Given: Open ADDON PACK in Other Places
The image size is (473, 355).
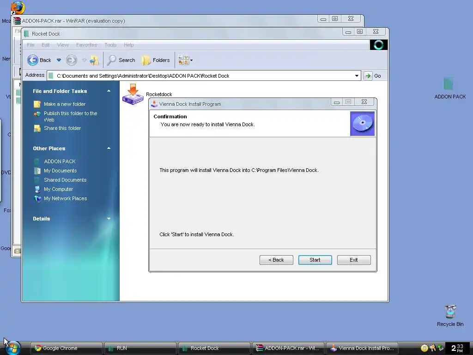Looking at the screenshot, I should pyautogui.click(x=60, y=161).
